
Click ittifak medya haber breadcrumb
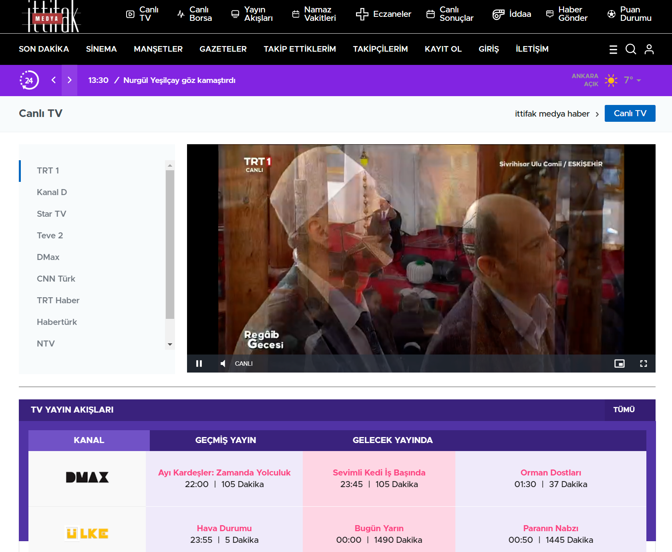552,114
